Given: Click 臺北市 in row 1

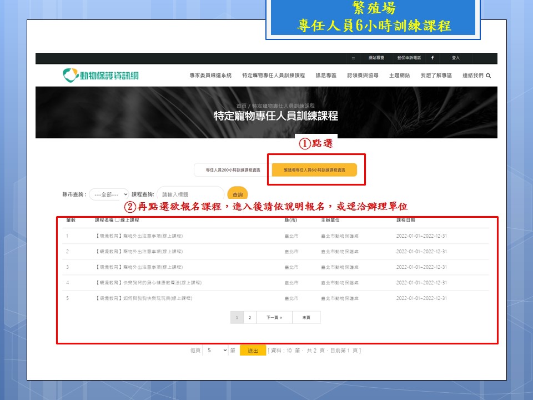Looking at the screenshot, I should [x=291, y=236].
